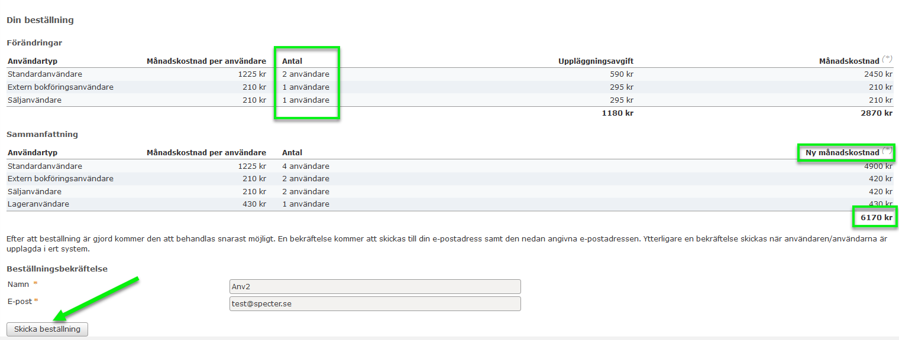Click the 590 kr setup fee cell

[622, 74]
